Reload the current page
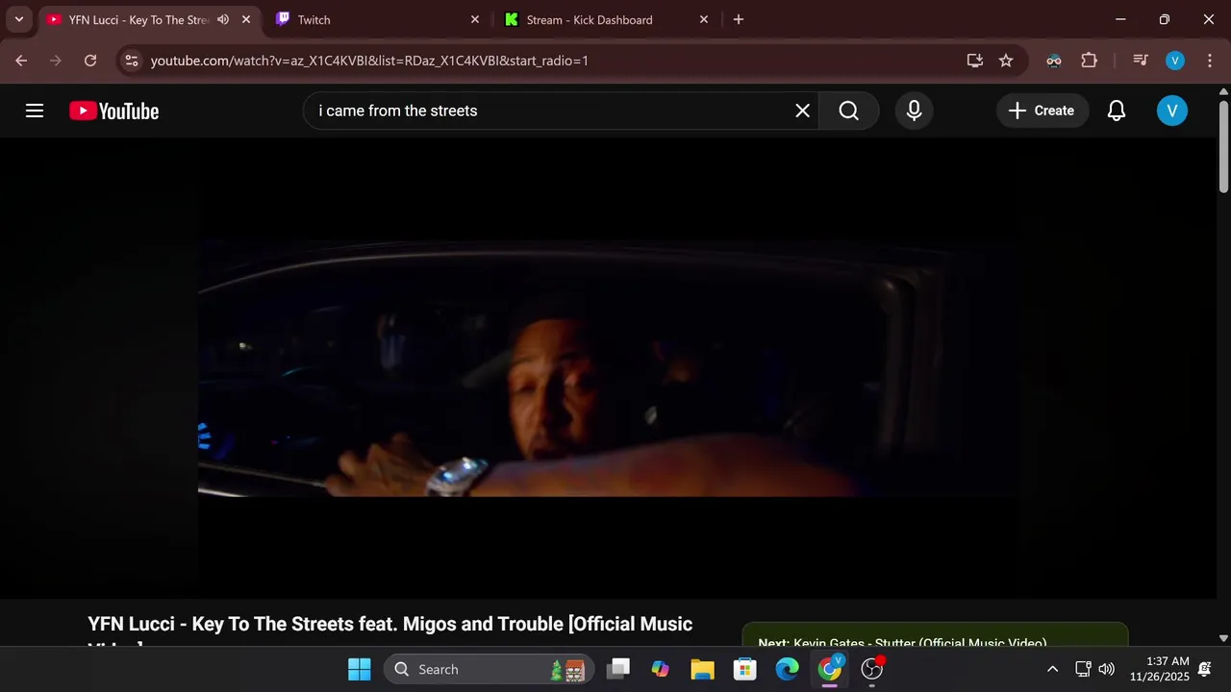This screenshot has width=1231, height=692. coord(90,61)
